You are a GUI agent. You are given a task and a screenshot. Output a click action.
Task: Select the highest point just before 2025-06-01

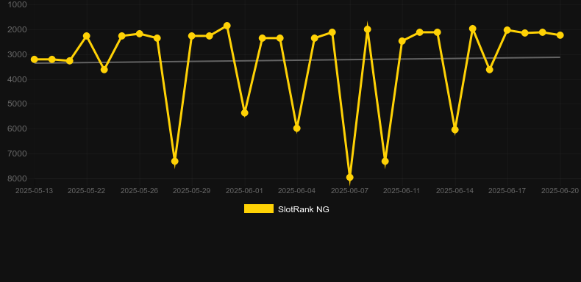(x=227, y=26)
